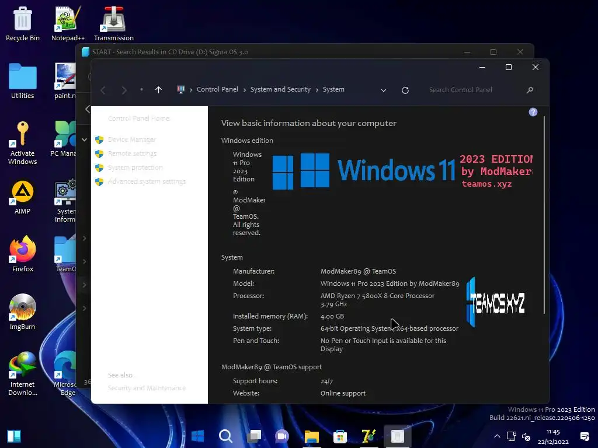Click the START Search Results window title
This screenshot has width=598, height=448.
[x=170, y=52]
